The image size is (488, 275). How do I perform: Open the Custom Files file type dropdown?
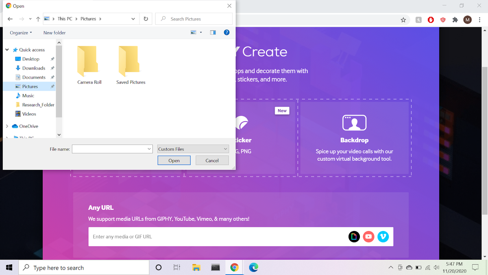[193, 149]
